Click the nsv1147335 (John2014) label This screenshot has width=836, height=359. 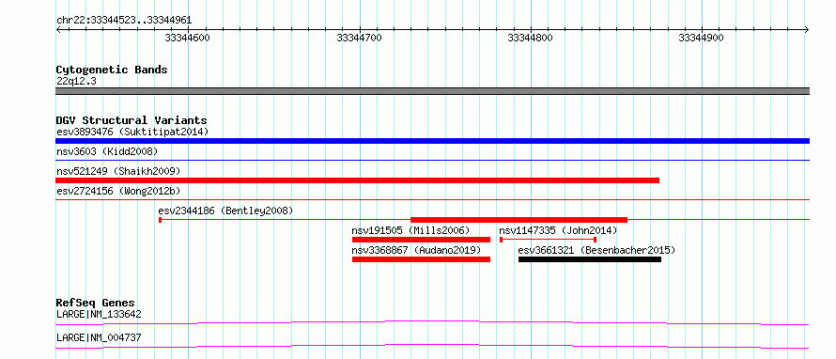558,230
